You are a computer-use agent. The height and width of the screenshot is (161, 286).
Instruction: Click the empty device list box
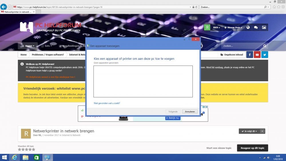pos(143,82)
